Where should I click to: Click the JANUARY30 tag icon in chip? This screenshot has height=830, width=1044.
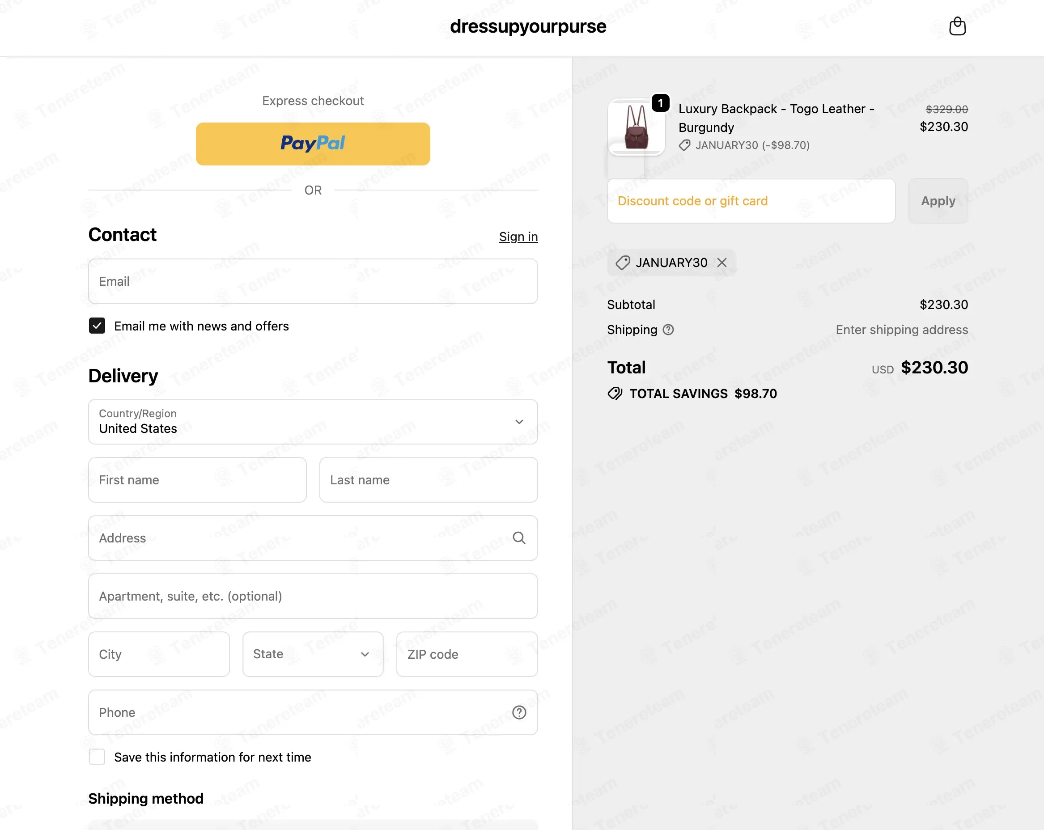click(x=623, y=263)
